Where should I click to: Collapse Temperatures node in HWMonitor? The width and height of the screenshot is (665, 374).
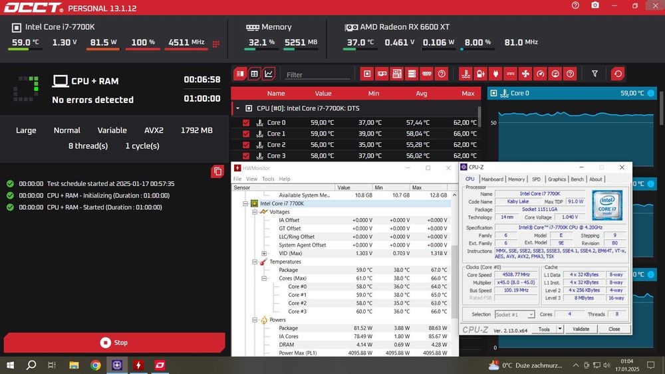[x=255, y=262]
